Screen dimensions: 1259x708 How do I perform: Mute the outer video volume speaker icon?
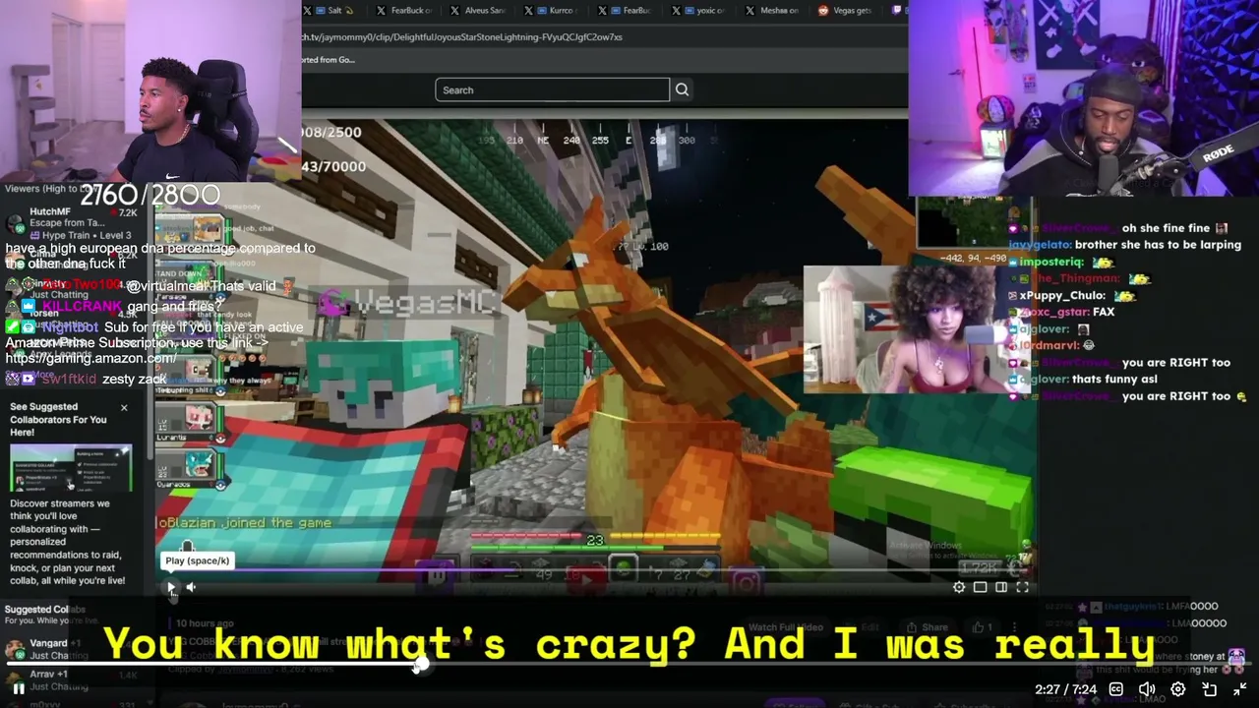[x=1147, y=689]
